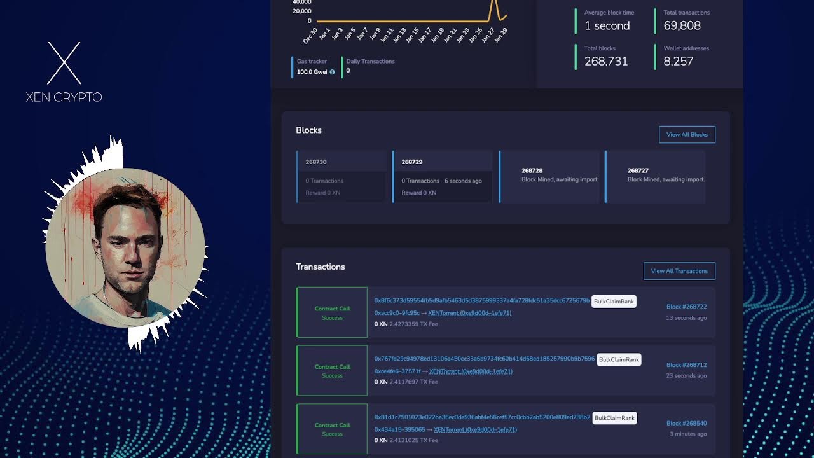Click the 'Daily Transactions' label

(x=370, y=61)
